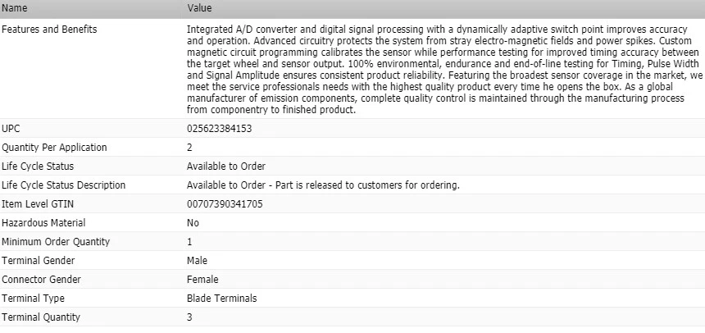The image size is (705, 333).
Task: Click the Features and Benefits description paragraph
Action: tap(444, 70)
